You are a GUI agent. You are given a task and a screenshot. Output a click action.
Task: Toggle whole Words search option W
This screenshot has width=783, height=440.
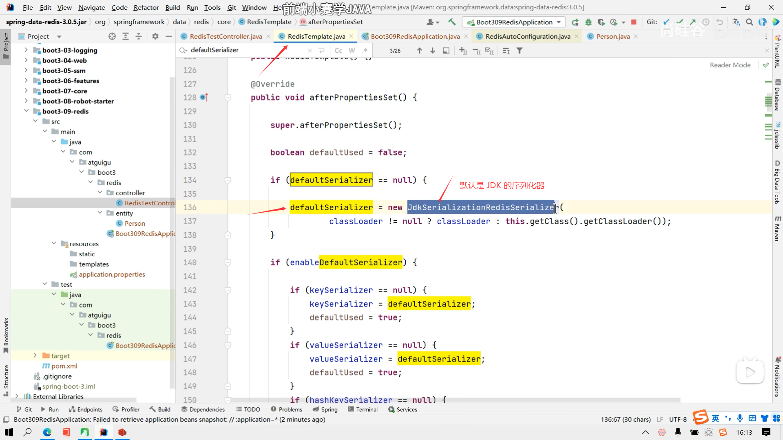352,51
